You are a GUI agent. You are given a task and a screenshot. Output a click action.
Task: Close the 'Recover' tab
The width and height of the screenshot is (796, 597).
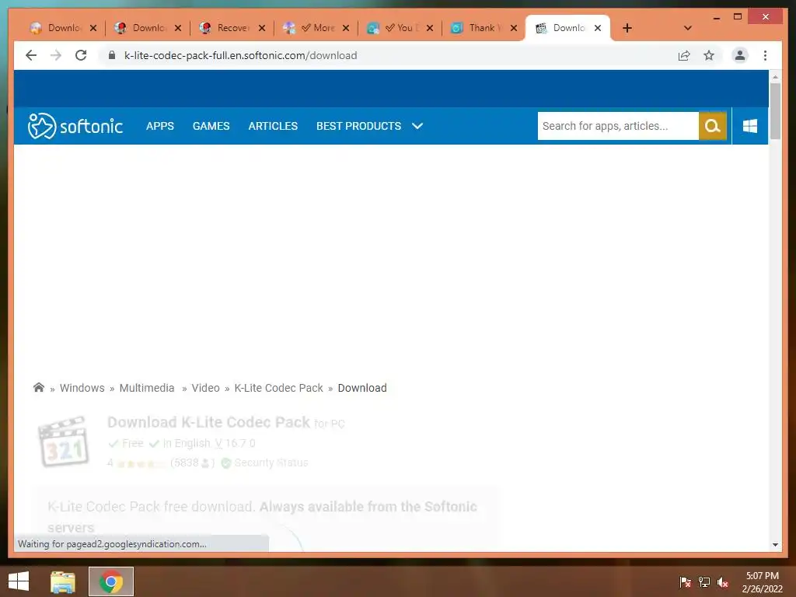pyautogui.click(x=262, y=28)
